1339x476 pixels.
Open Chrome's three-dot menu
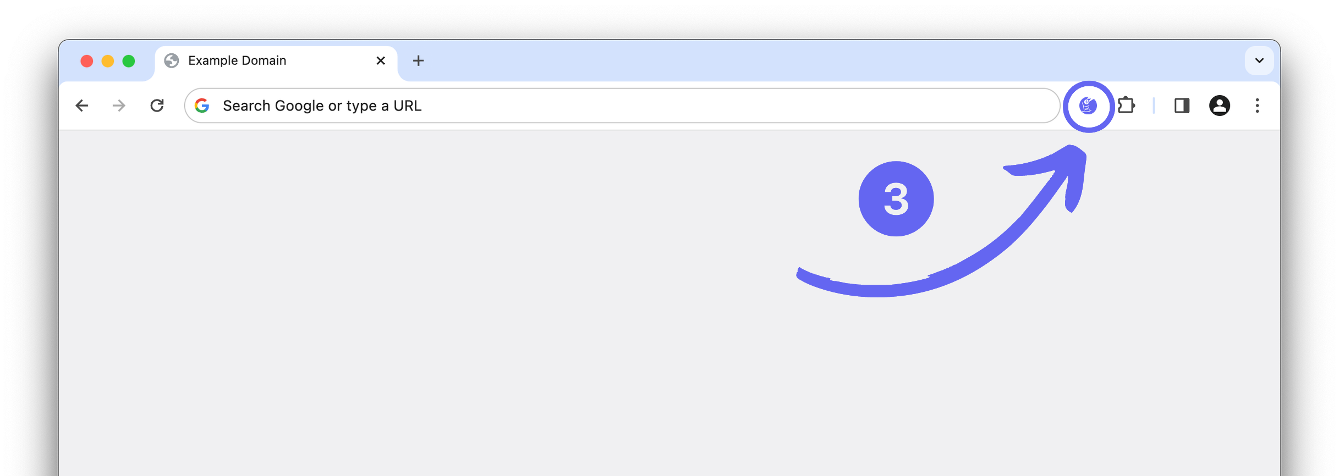[x=1257, y=106]
